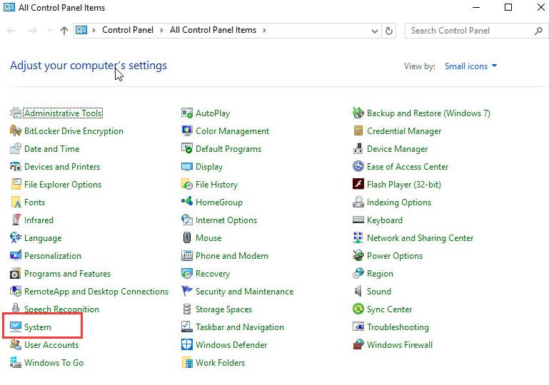Open the Indexing Options link

click(x=399, y=202)
